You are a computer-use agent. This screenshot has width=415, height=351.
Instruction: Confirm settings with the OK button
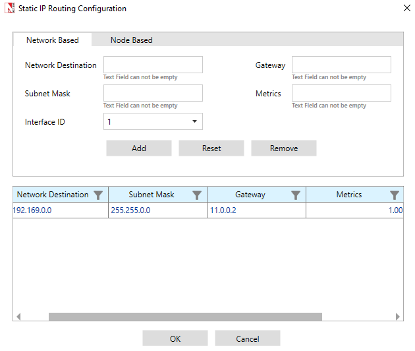tap(175, 338)
